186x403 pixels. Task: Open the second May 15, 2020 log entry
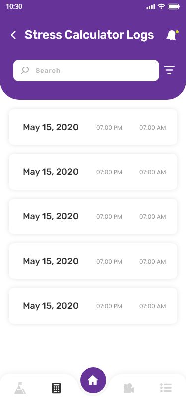[93, 172]
